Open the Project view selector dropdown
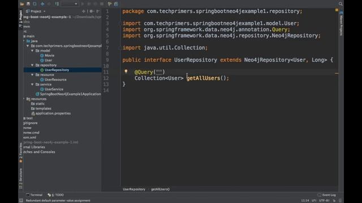The width and height of the screenshot is (362, 203). click(36, 11)
